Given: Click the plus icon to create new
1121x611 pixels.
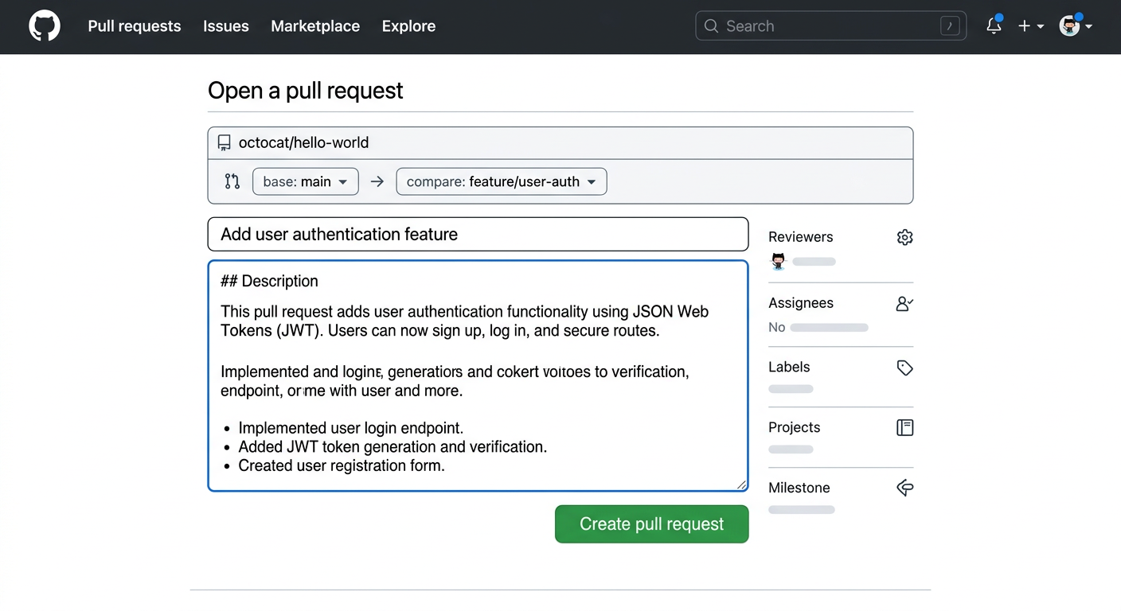Looking at the screenshot, I should point(1025,25).
